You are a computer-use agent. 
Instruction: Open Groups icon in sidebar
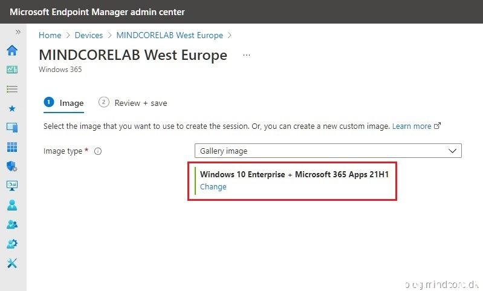tap(12, 224)
